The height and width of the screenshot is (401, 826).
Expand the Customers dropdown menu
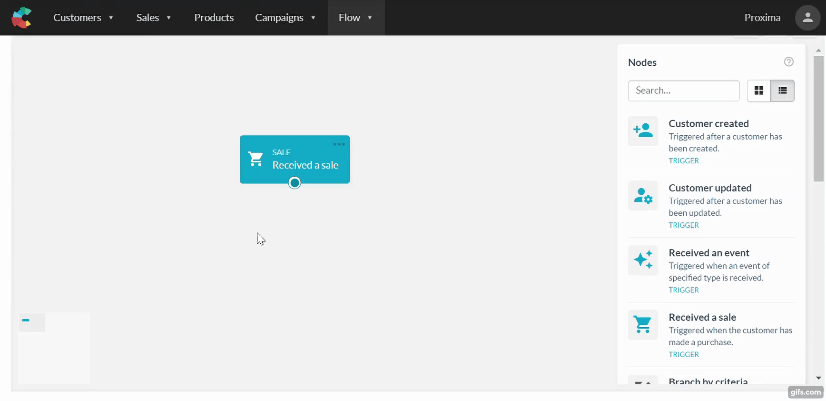pos(83,18)
